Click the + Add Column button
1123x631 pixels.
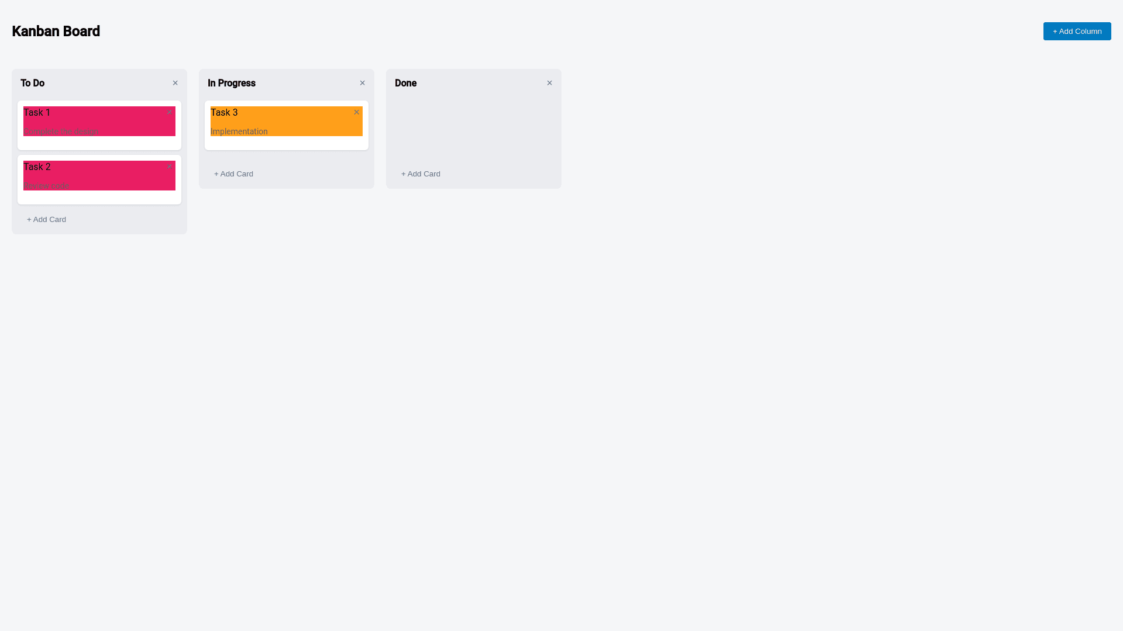[x=1077, y=32]
